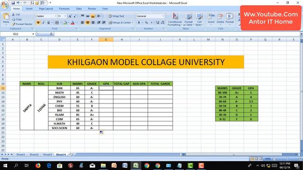Viewport: 303px width, 170px height.
Task: Toggle Underline formatting
Action: (48, 23)
